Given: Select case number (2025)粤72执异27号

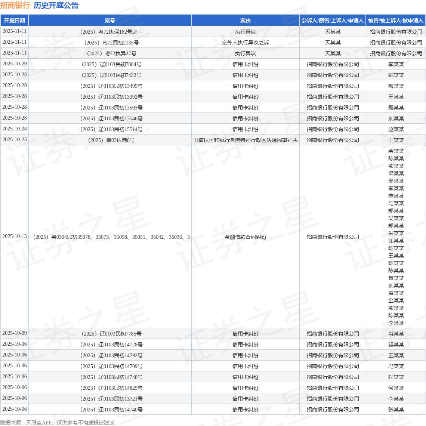Looking at the screenshot, I should point(111,53).
